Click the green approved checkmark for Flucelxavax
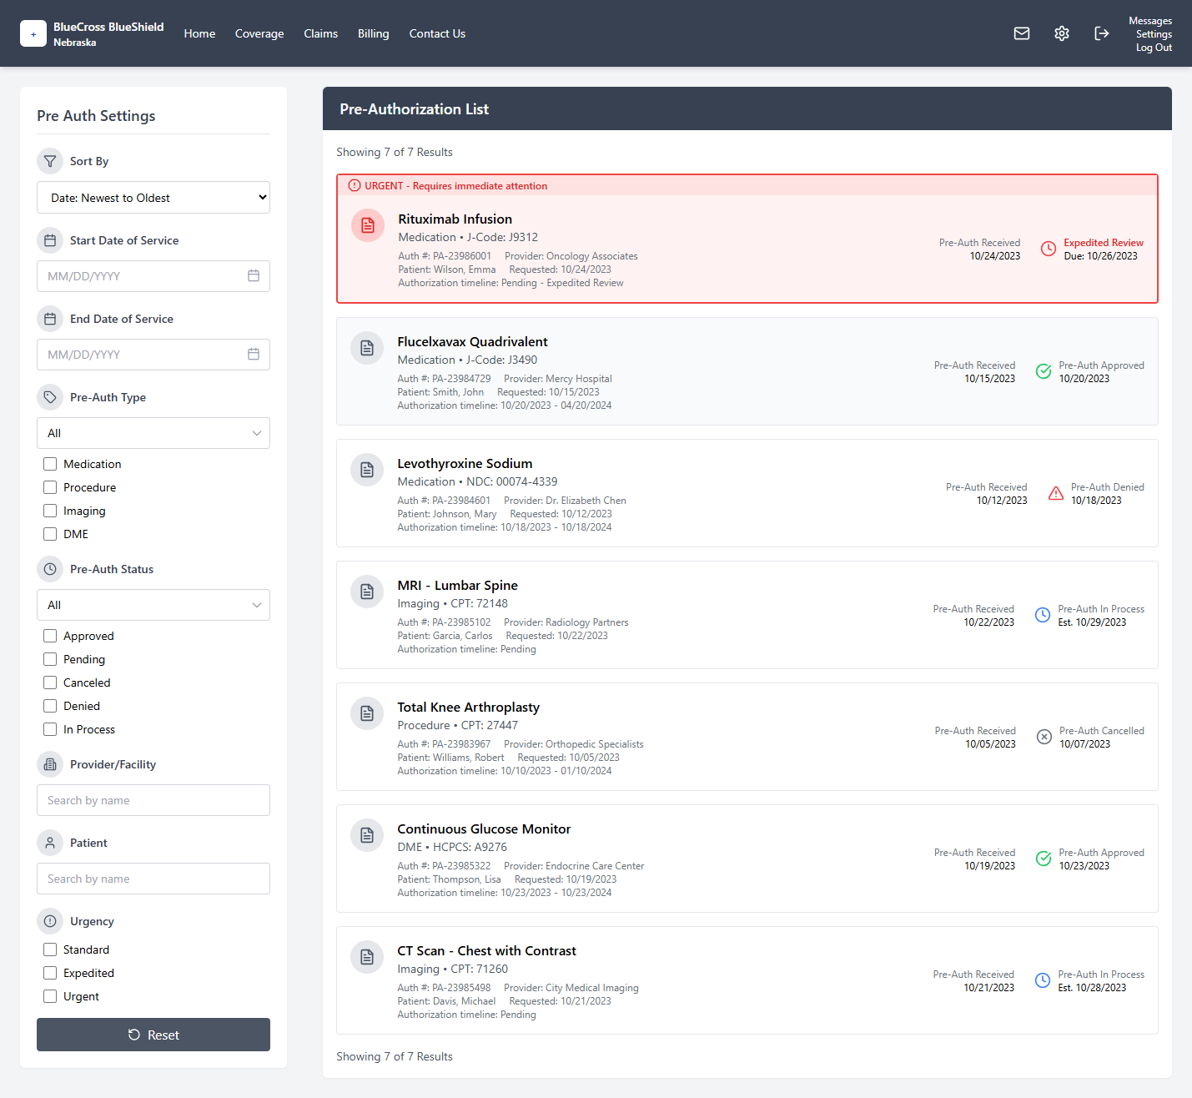This screenshot has width=1192, height=1098. pyautogui.click(x=1043, y=371)
